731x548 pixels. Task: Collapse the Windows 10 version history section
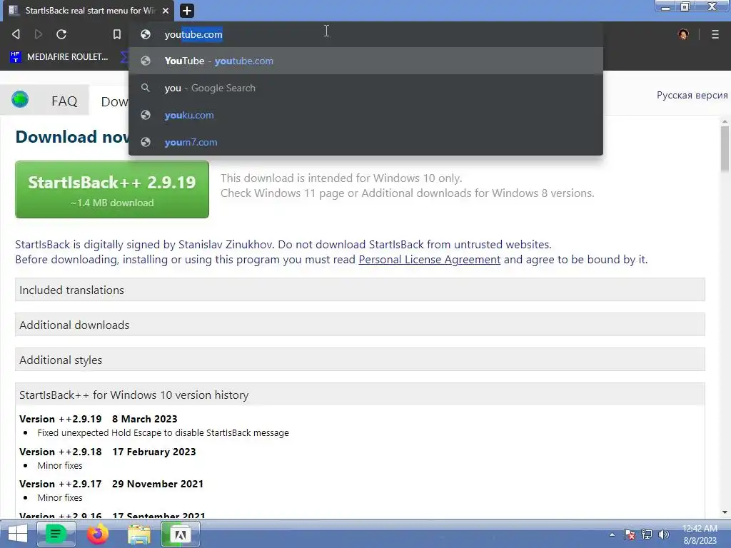pyautogui.click(x=360, y=394)
